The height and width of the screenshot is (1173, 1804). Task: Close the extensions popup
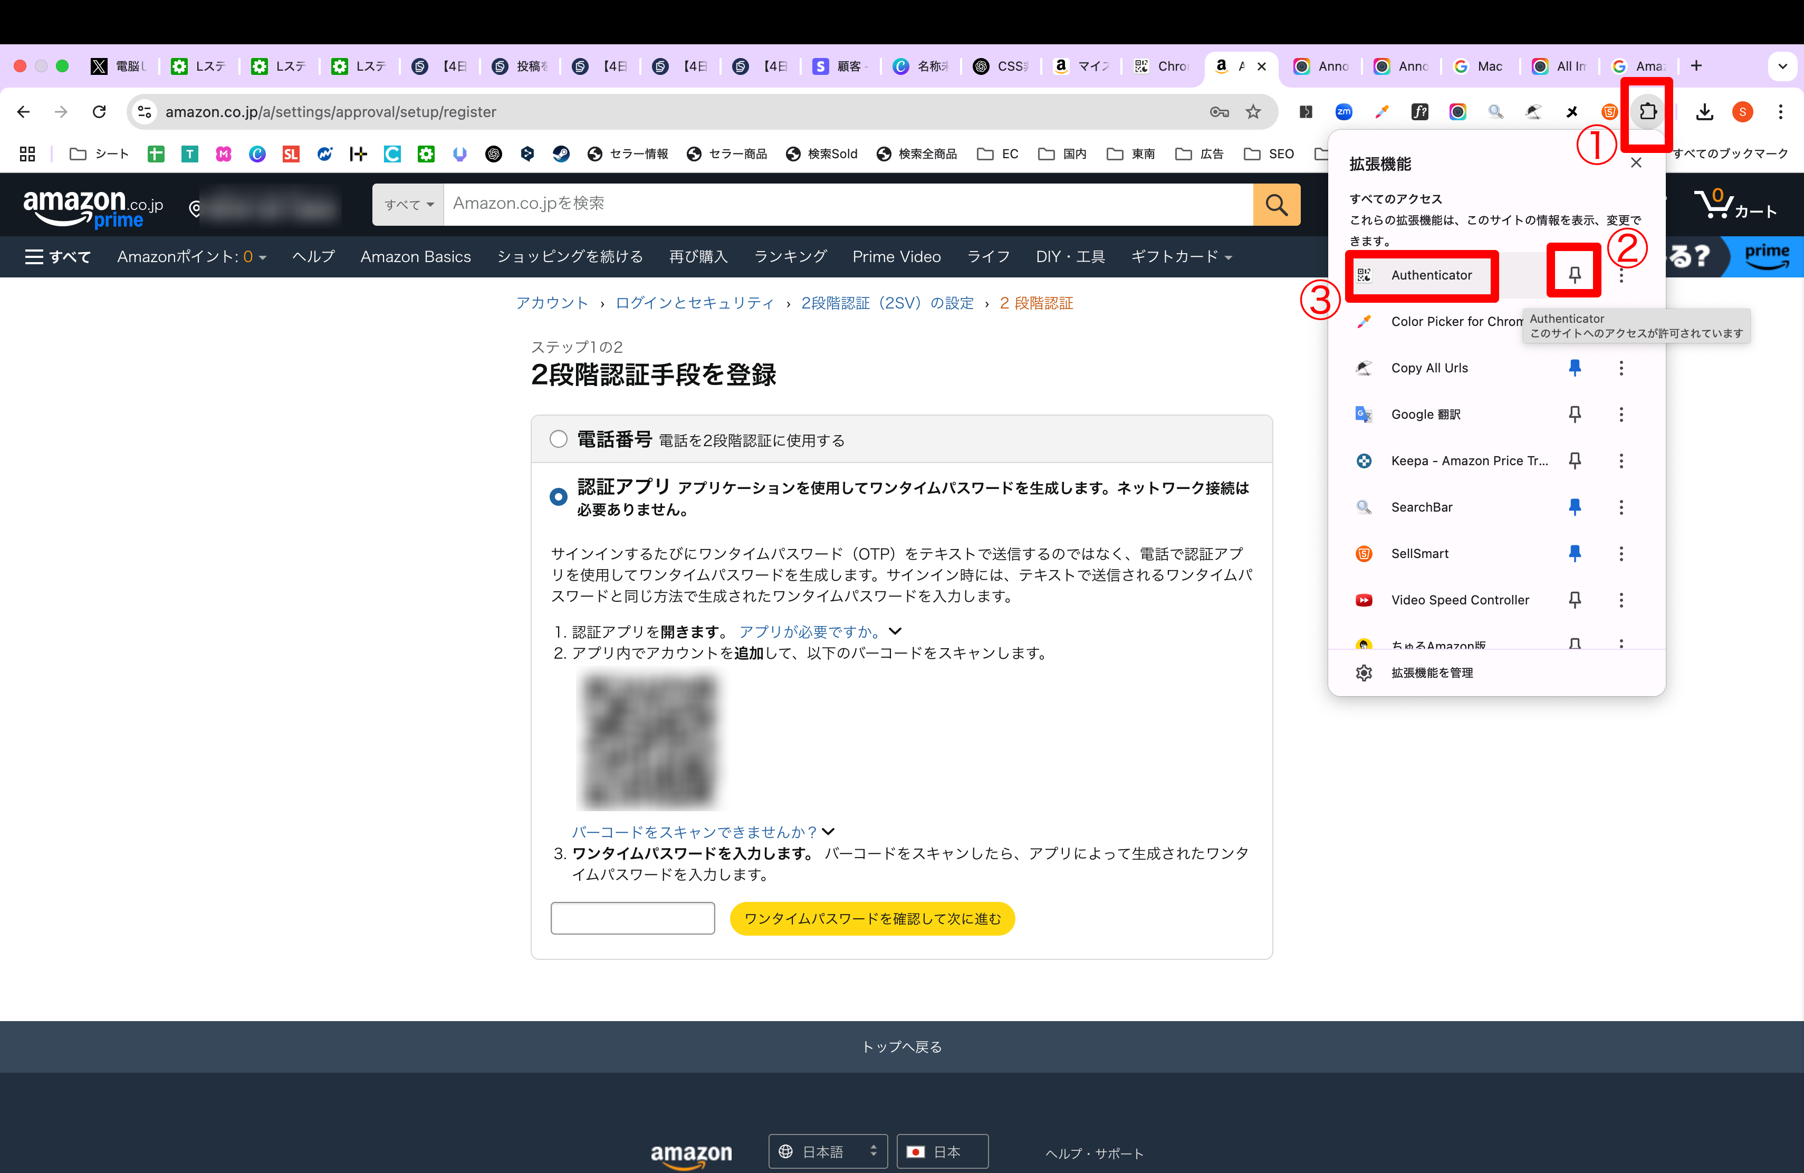(1636, 163)
